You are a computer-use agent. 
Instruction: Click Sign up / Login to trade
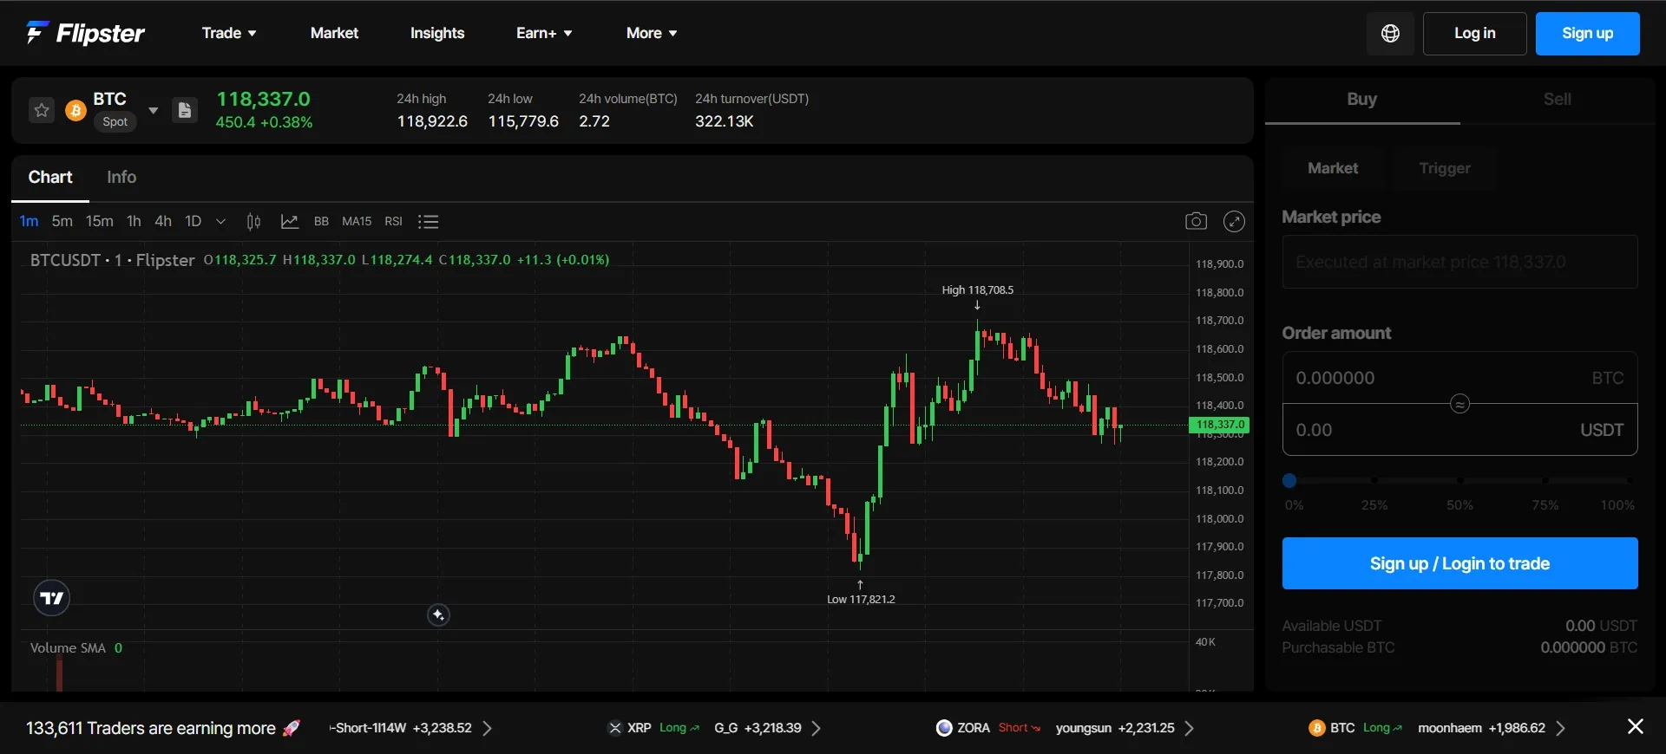pyautogui.click(x=1460, y=563)
